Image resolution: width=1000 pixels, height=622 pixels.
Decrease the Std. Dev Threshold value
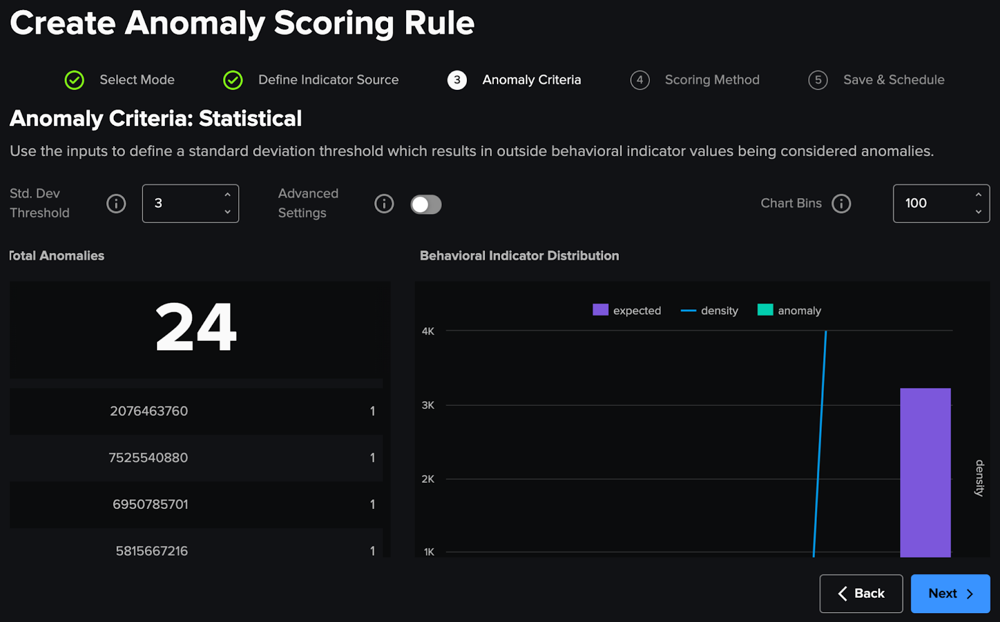pos(227,212)
